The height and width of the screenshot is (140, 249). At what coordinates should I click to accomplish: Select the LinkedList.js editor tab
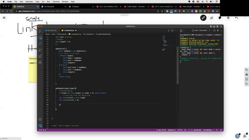(x=69, y=30)
